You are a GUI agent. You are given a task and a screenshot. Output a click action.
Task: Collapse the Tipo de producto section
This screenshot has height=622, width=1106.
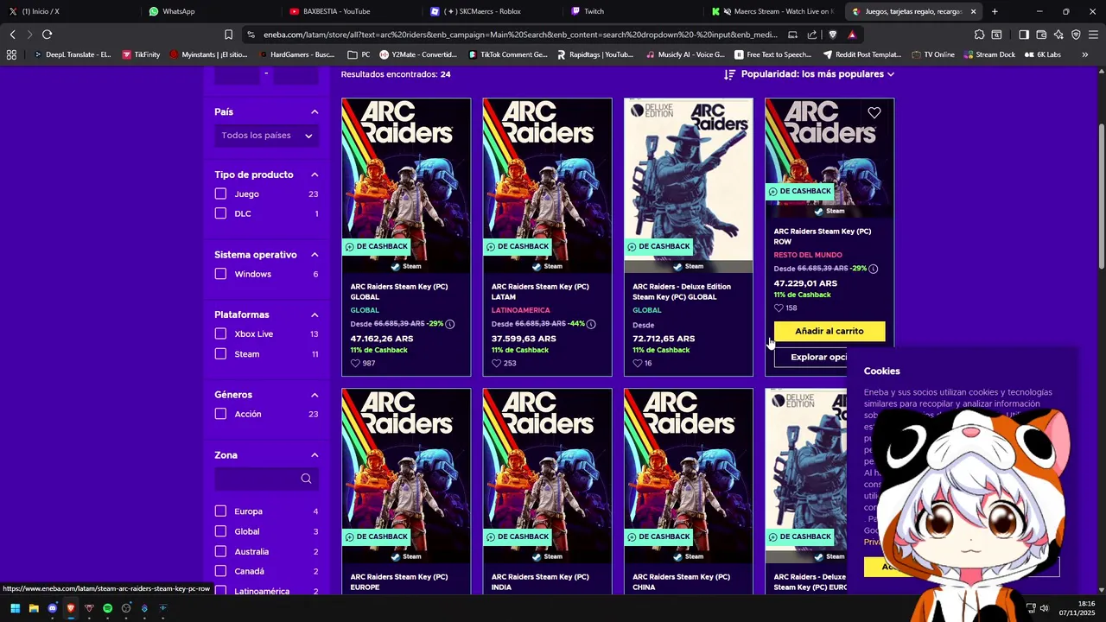315,175
